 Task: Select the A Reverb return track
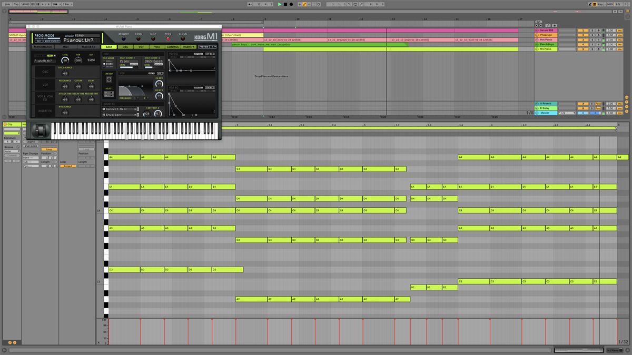pos(546,104)
